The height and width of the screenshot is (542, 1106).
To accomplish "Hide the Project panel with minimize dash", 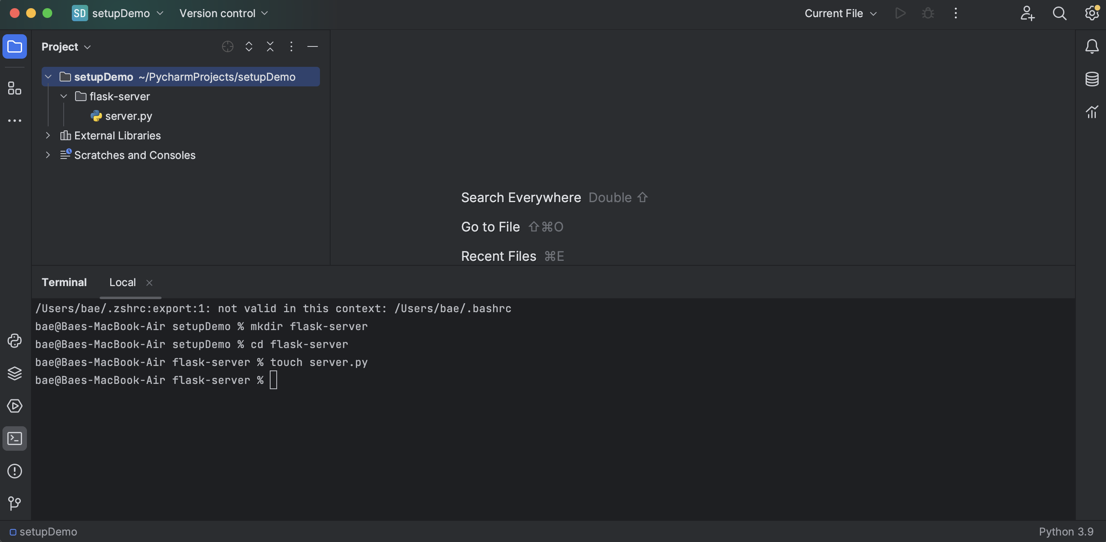I will pyautogui.click(x=313, y=46).
